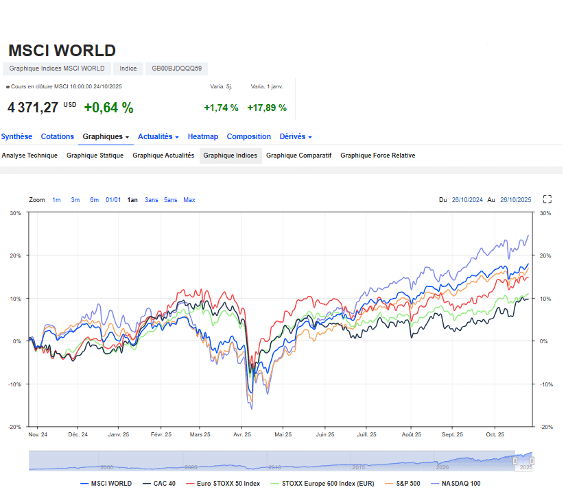Open the Graphiques dropdown menu
This screenshot has width=579, height=496.
105,136
